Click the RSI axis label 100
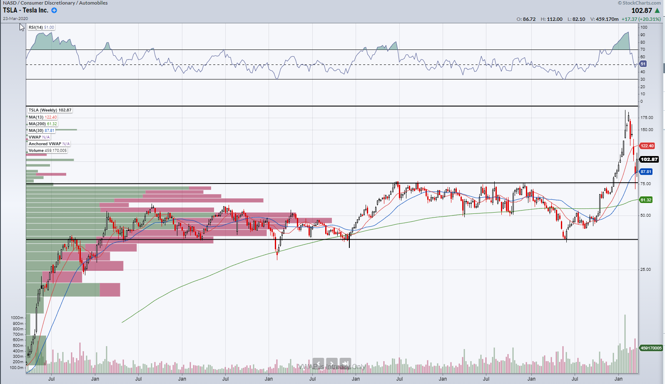 [x=644, y=27]
